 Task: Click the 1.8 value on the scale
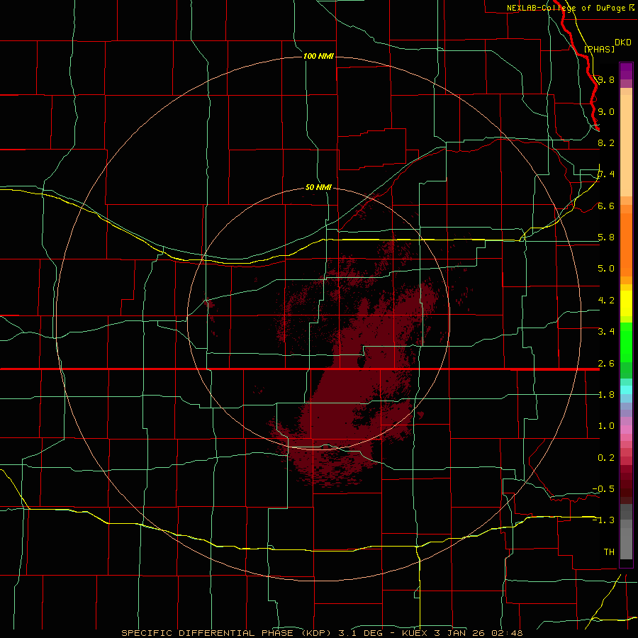point(606,395)
